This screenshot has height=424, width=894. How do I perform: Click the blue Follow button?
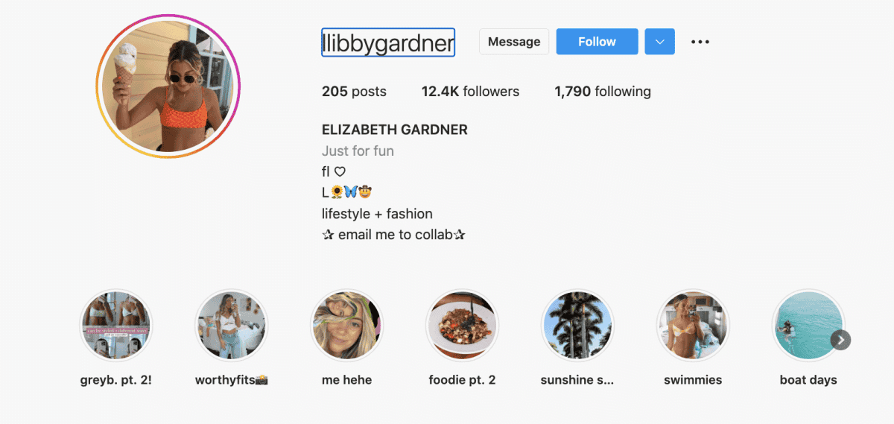[x=597, y=42]
